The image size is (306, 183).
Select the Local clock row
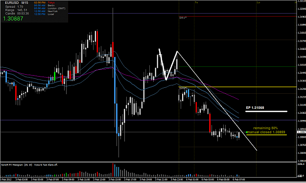tap(44, 14)
